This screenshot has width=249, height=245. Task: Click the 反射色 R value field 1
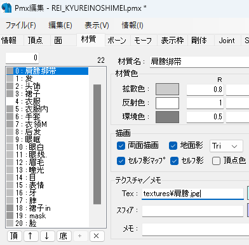[205, 103]
